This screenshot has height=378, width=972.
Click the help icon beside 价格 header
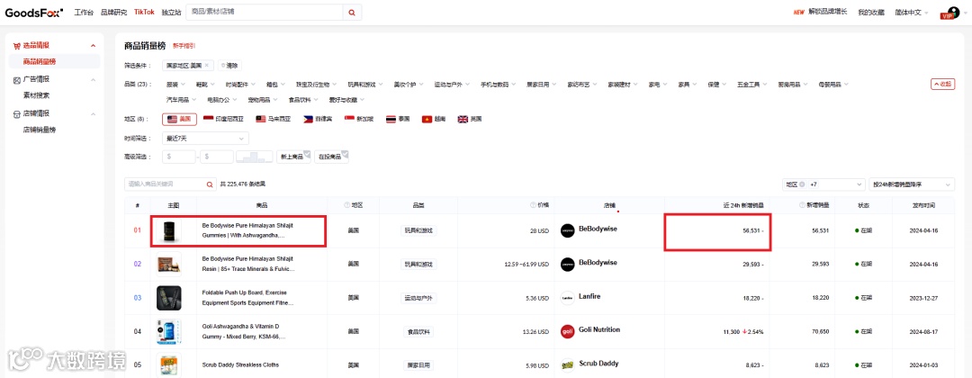point(533,205)
